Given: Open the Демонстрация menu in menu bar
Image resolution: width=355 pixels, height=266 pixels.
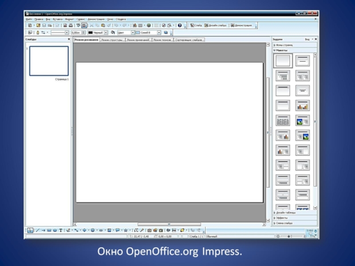Looking at the screenshot, I should 96,20.
